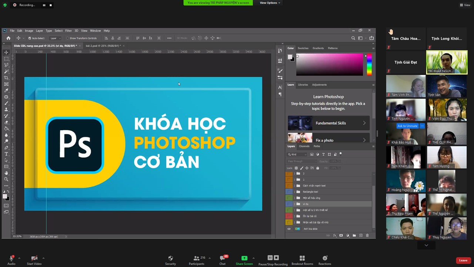Open Zoom Participants list
The width and height of the screenshot is (474, 267).
pos(197,260)
